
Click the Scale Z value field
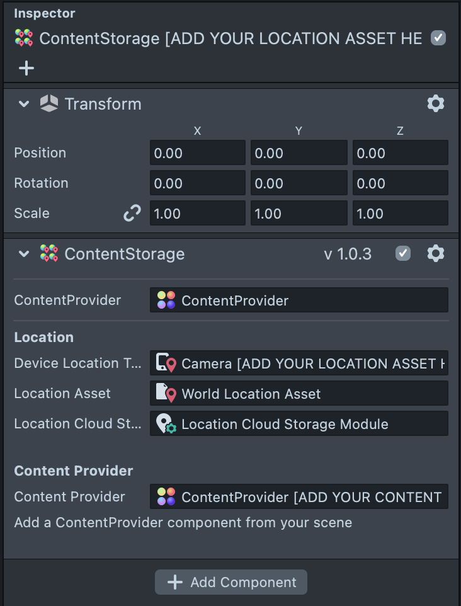click(400, 214)
